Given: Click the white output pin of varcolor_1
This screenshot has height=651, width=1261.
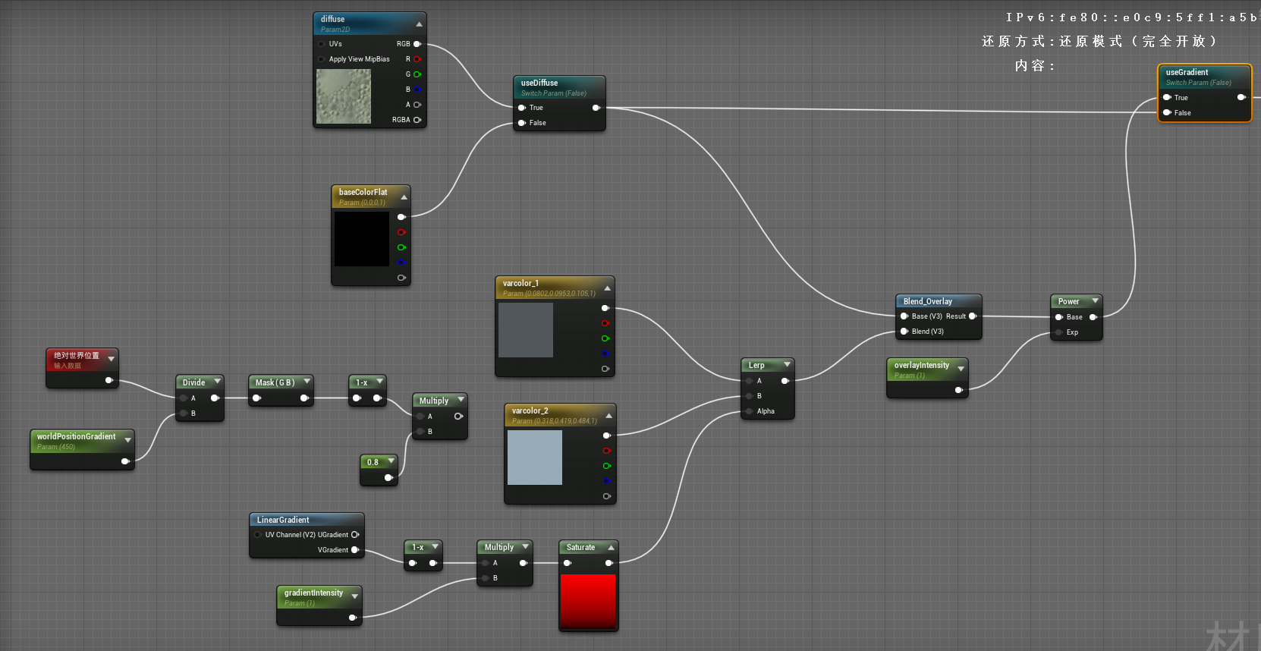Looking at the screenshot, I should point(605,308).
